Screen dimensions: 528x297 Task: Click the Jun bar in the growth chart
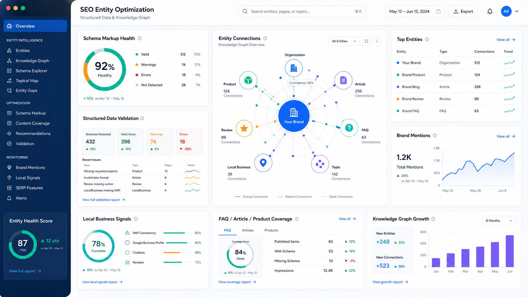(x=510, y=251)
